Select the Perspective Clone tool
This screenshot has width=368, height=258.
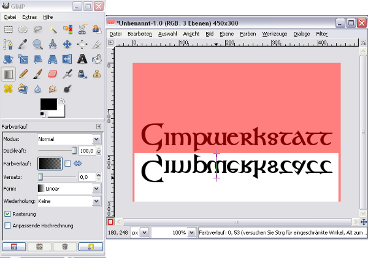coord(23,89)
